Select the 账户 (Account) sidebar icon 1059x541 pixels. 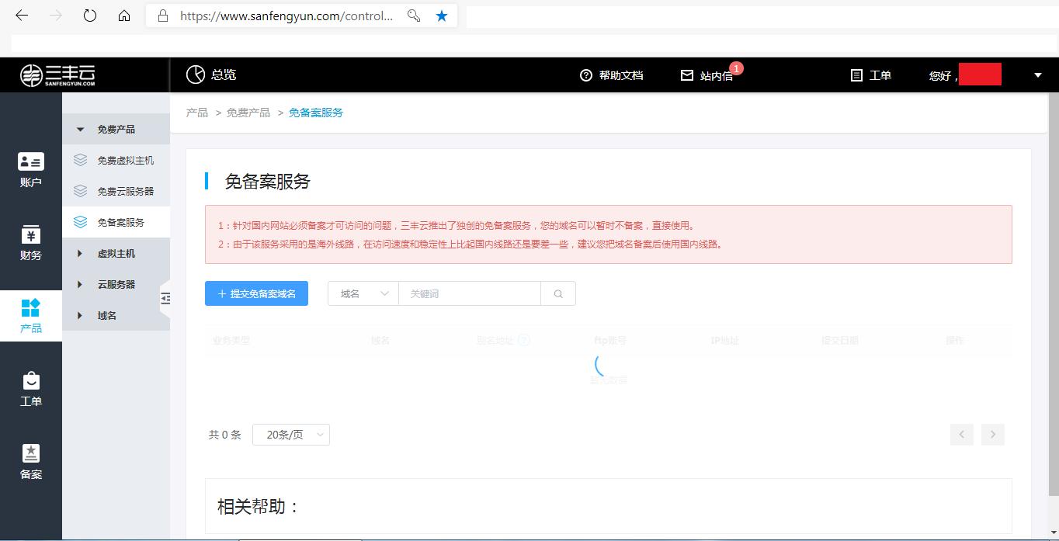30,162
